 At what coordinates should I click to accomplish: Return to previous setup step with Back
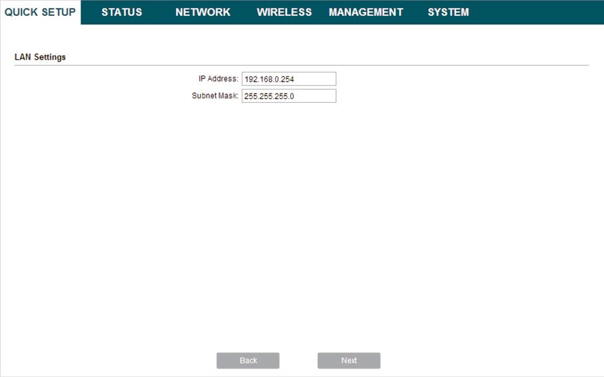(x=248, y=360)
